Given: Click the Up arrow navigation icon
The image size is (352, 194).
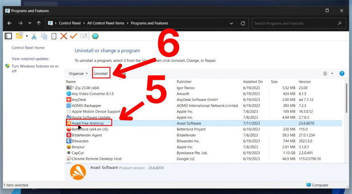Looking at the screenshot, I should tap(39, 23).
